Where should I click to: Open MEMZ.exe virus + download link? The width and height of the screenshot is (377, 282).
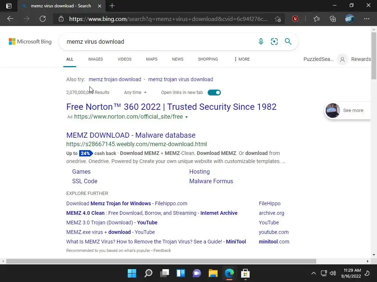click(110, 232)
